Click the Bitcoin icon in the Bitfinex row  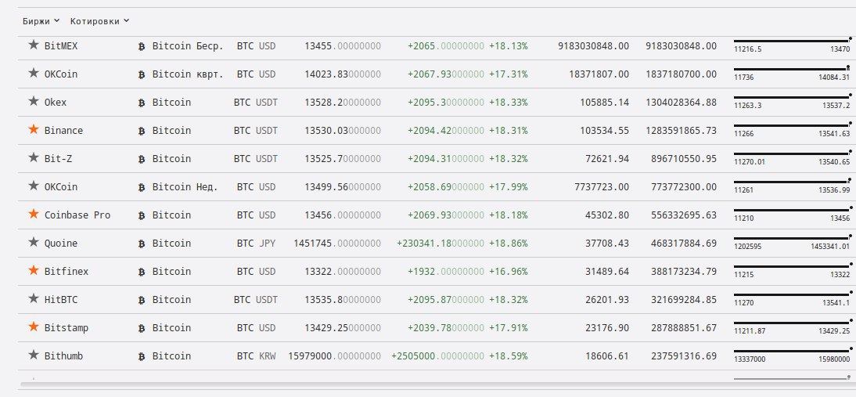pyautogui.click(x=142, y=272)
